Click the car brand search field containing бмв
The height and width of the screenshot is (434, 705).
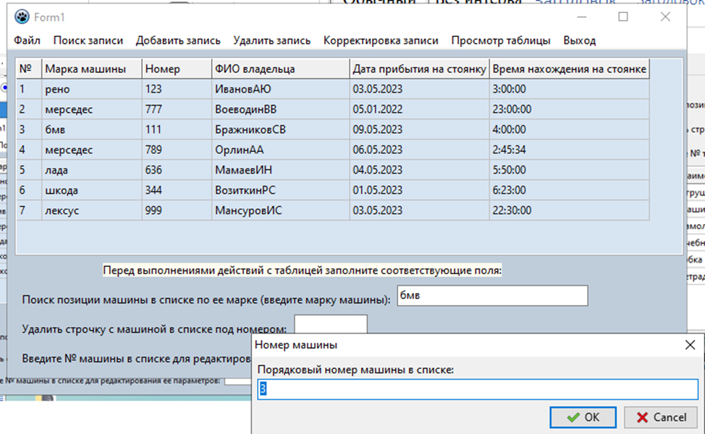click(492, 296)
